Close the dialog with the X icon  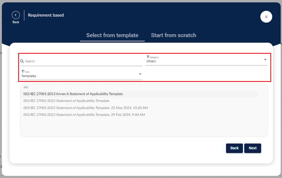pos(266,16)
